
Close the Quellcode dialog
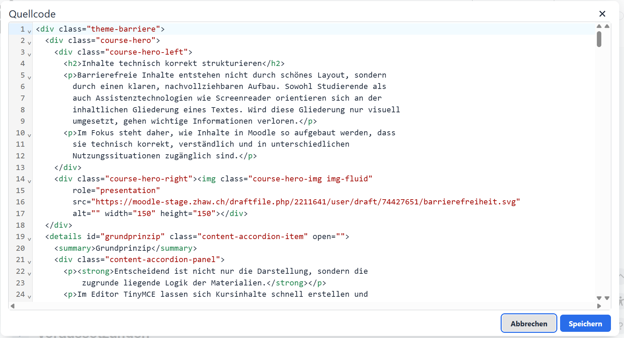602,14
